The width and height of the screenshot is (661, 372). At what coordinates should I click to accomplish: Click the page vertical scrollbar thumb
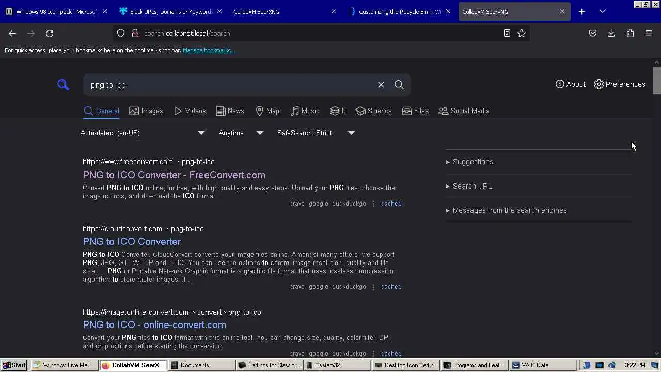coord(656,80)
